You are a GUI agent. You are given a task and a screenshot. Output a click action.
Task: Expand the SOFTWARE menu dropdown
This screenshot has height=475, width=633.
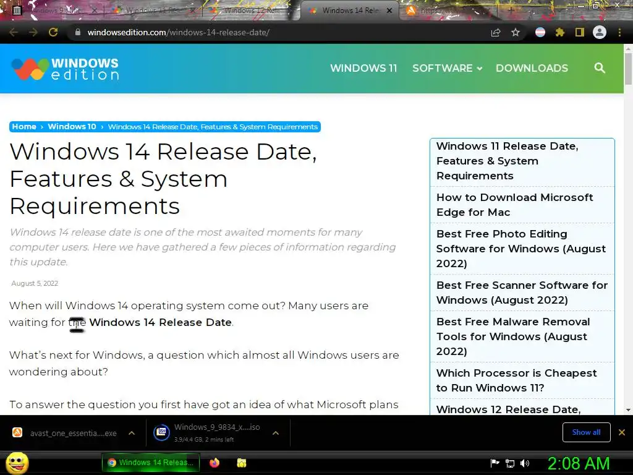click(x=447, y=68)
